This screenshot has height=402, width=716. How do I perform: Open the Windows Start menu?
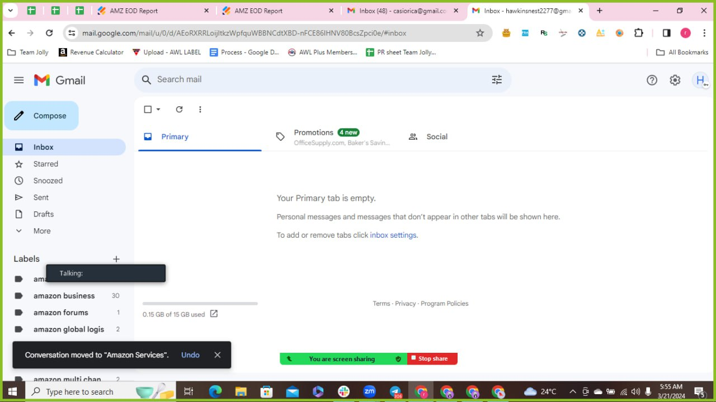[x=12, y=391]
